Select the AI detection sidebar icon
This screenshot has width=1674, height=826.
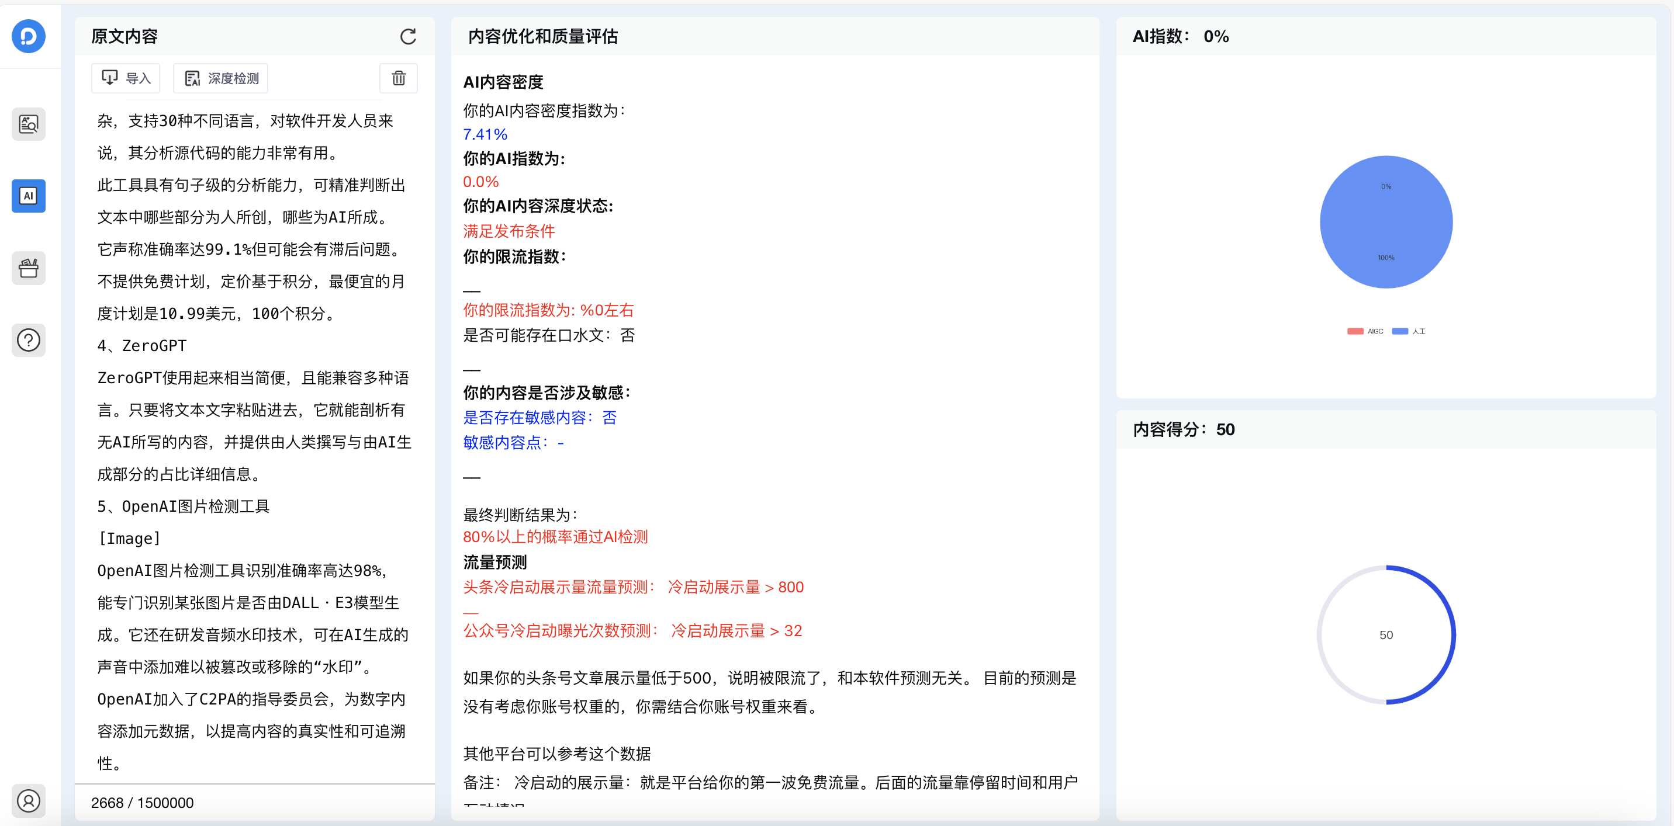[29, 196]
